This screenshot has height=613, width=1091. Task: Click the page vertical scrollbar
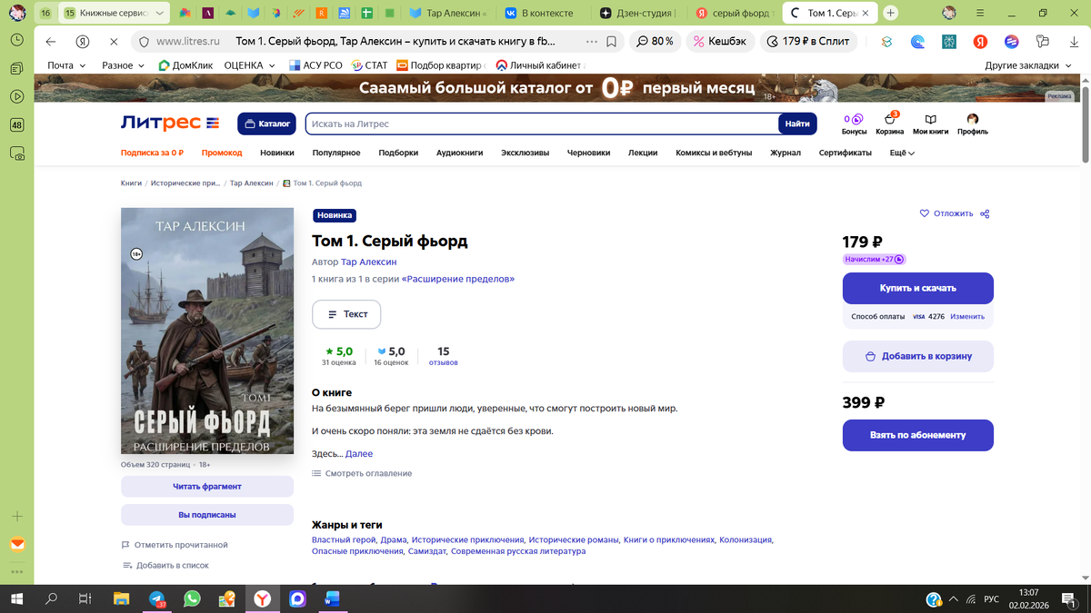1085,127
